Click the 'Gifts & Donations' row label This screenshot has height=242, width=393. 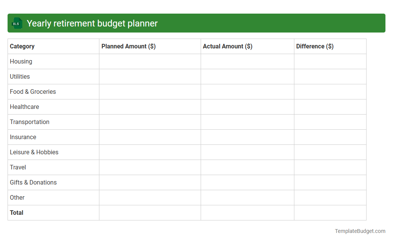click(33, 182)
